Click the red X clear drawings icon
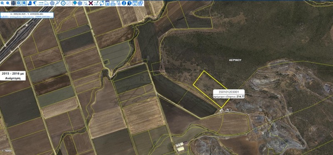The image size is (333, 155). point(91,3)
